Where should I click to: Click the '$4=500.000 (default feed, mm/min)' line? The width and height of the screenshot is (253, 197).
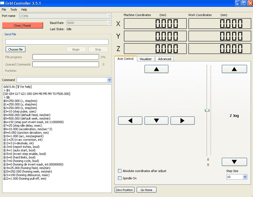tap(27, 115)
